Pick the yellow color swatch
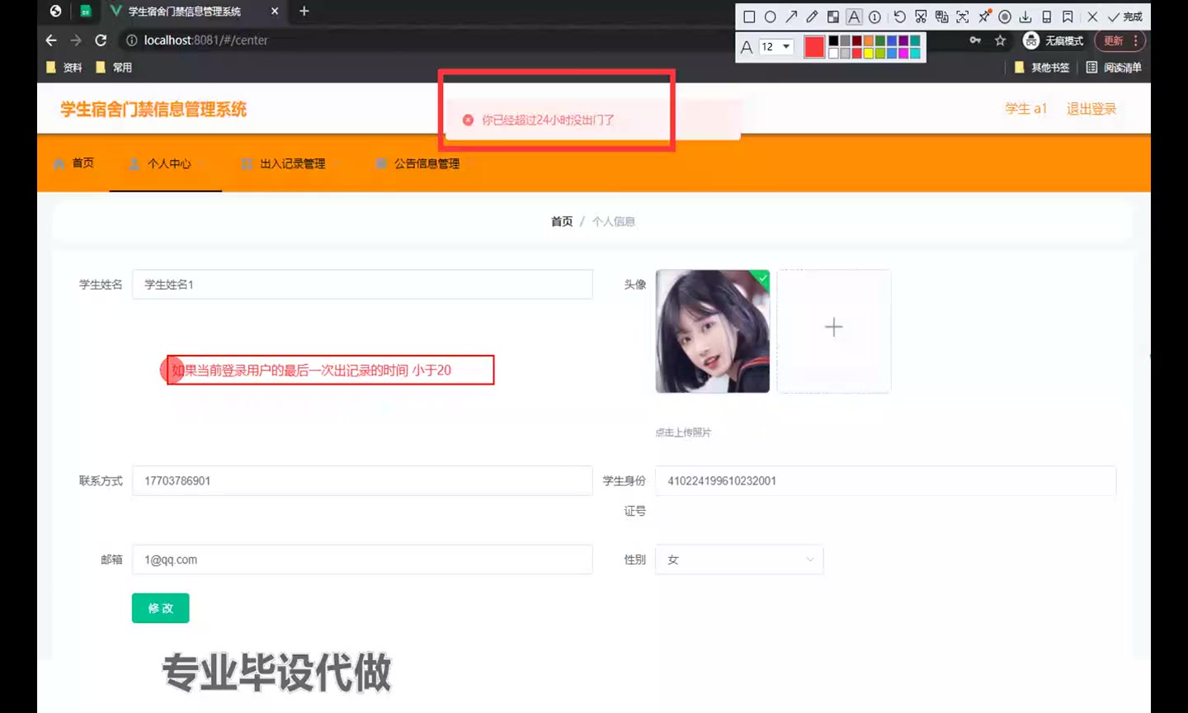The height and width of the screenshot is (713, 1188). [869, 53]
